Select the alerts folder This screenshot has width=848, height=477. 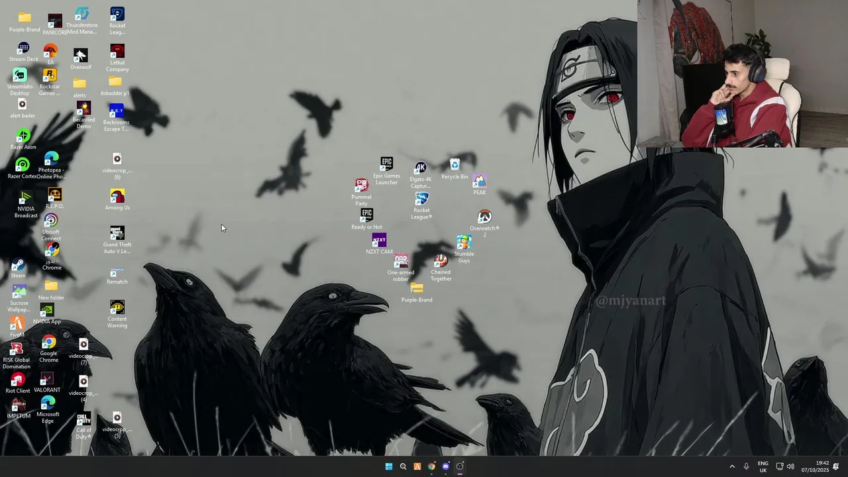[x=79, y=87]
